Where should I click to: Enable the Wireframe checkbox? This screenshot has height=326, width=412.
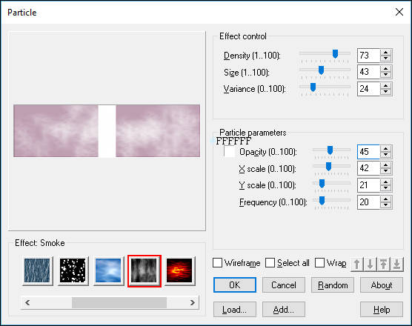217,263
